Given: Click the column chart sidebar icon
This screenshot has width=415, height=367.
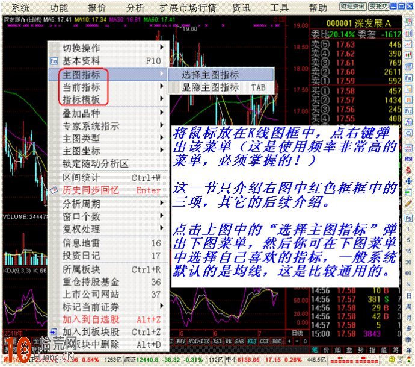Looking at the screenshot, I should coord(408,33).
